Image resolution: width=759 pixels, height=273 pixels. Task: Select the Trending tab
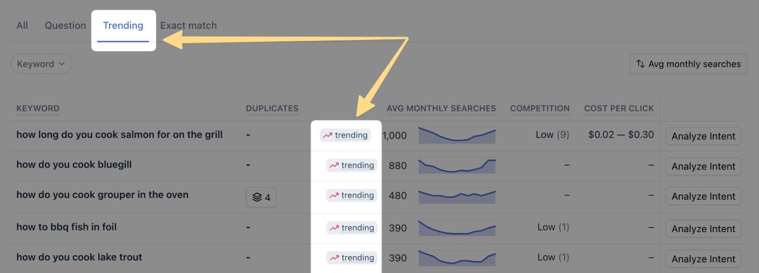click(123, 25)
